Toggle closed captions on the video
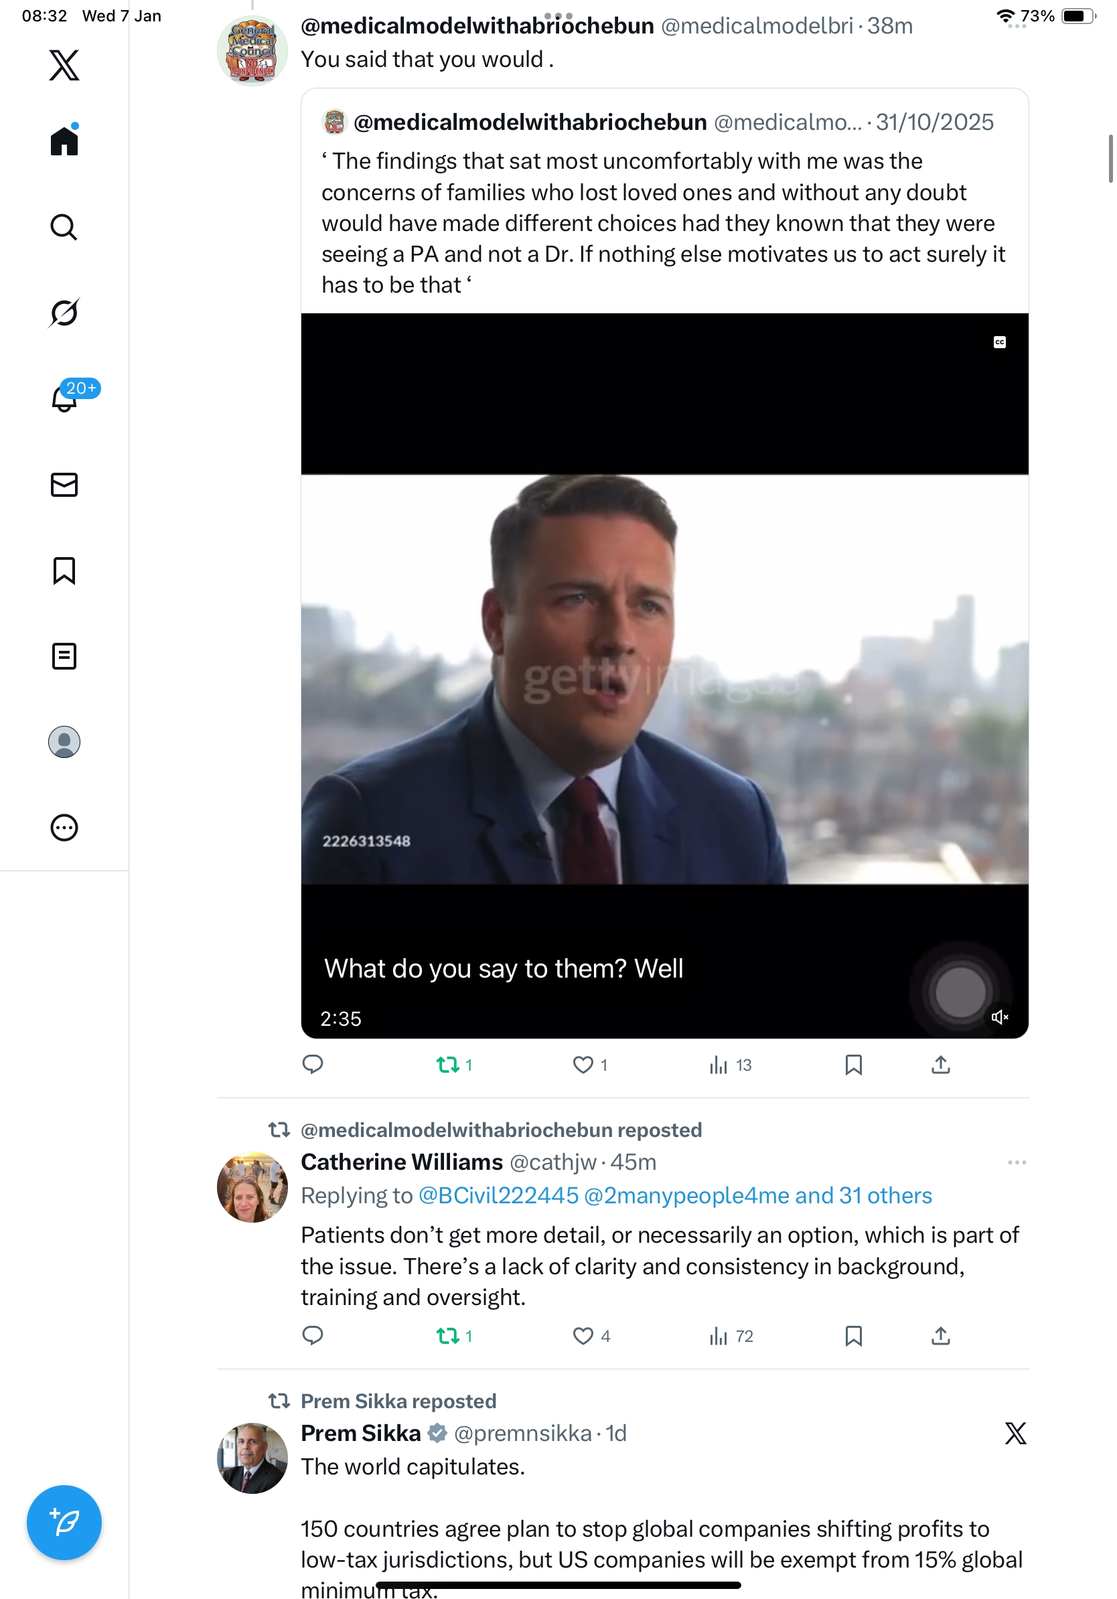Viewport: 1117px width, 1599px height. pos(999,342)
